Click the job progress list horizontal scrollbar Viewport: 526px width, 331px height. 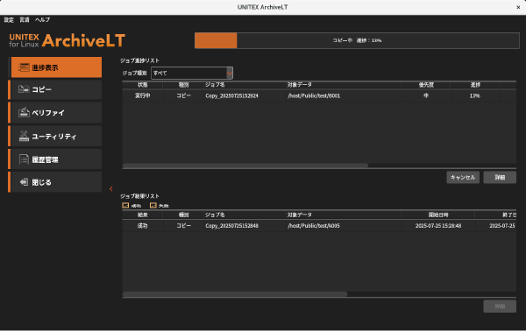coord(245,165)
